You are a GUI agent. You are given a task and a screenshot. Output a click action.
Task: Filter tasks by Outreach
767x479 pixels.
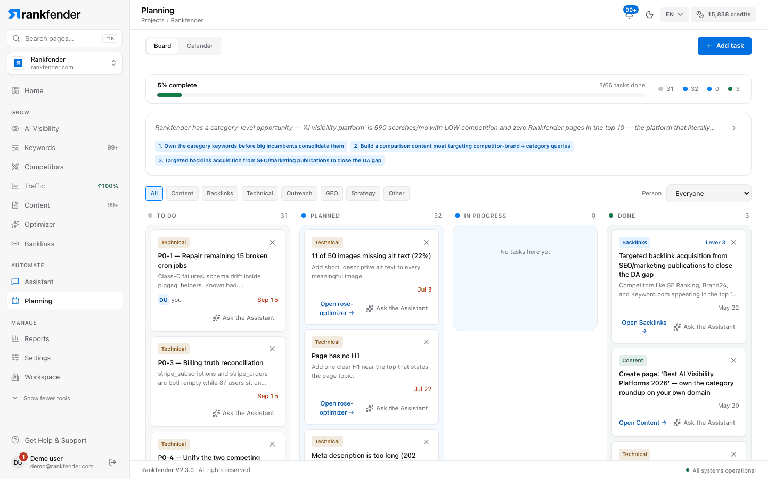tap(299, 193)
